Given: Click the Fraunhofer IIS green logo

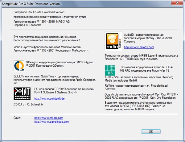Looking at the screenshot, I should coord(110,70).
